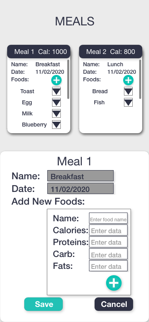The height and width of the screenshot is (322, 149).
Task: Focus the Breakfast name field
Action: coord(81,176)
